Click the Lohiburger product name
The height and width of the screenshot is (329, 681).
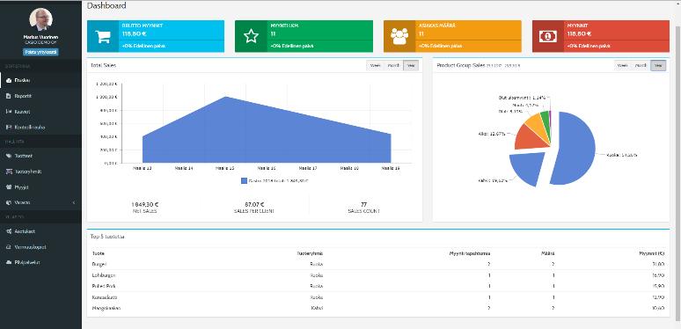103,275
